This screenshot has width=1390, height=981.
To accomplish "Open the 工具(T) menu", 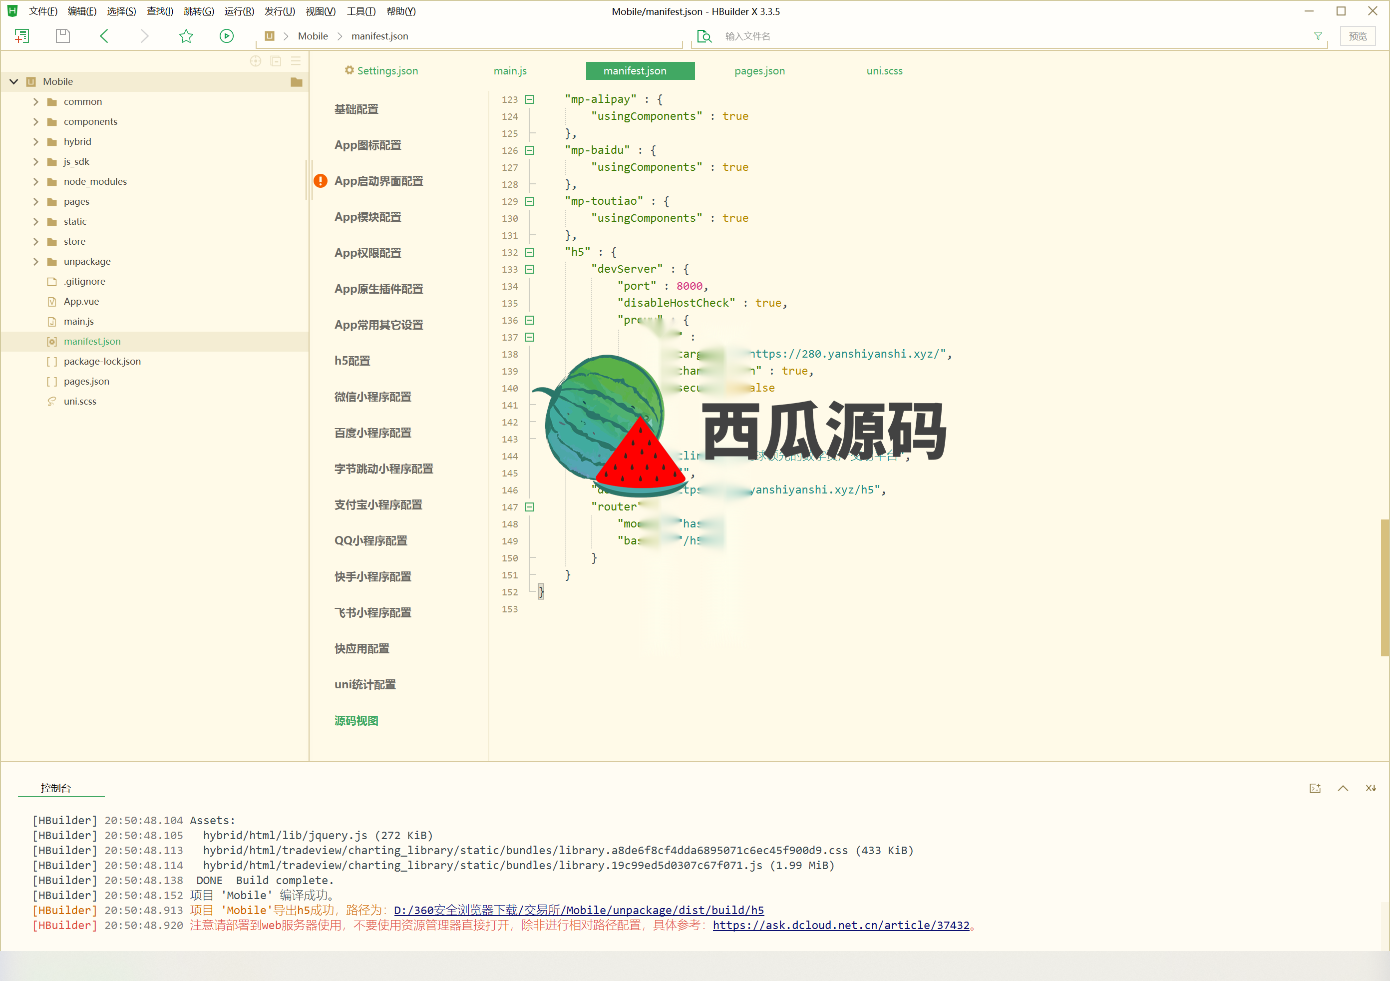I will pyautogui.click(x=361, y=11).
